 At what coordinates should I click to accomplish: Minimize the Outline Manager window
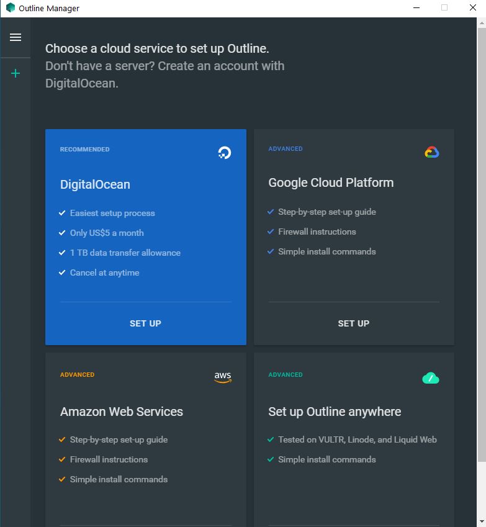416,7
